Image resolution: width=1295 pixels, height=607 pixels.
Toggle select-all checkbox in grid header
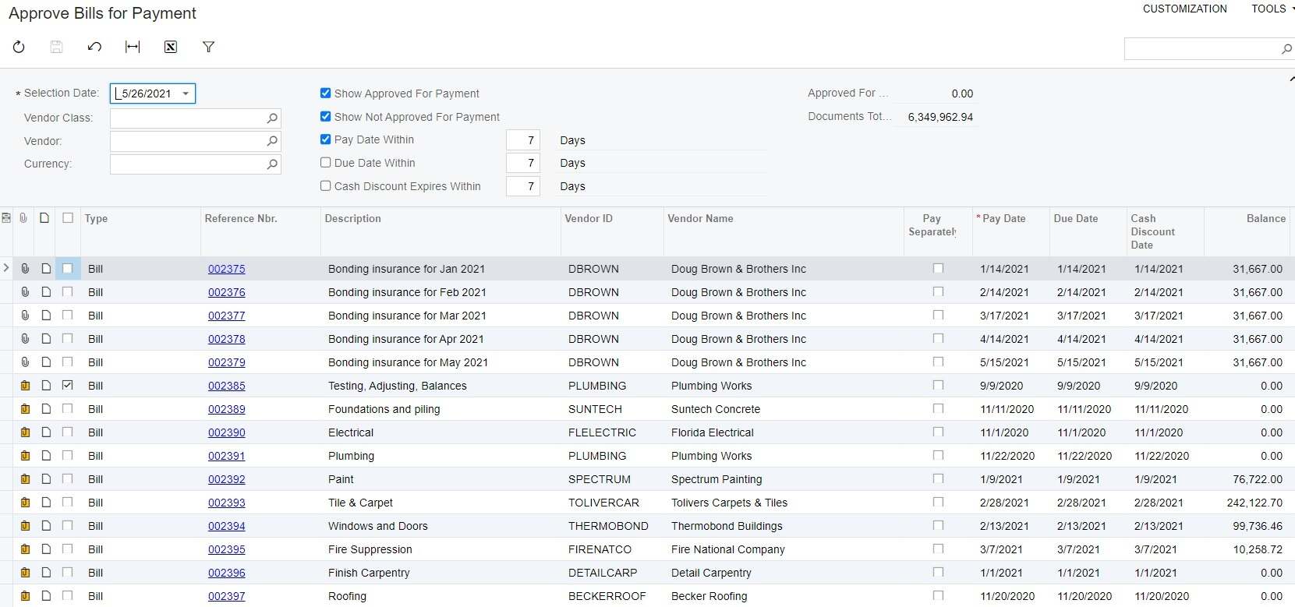tap(68, 218)
